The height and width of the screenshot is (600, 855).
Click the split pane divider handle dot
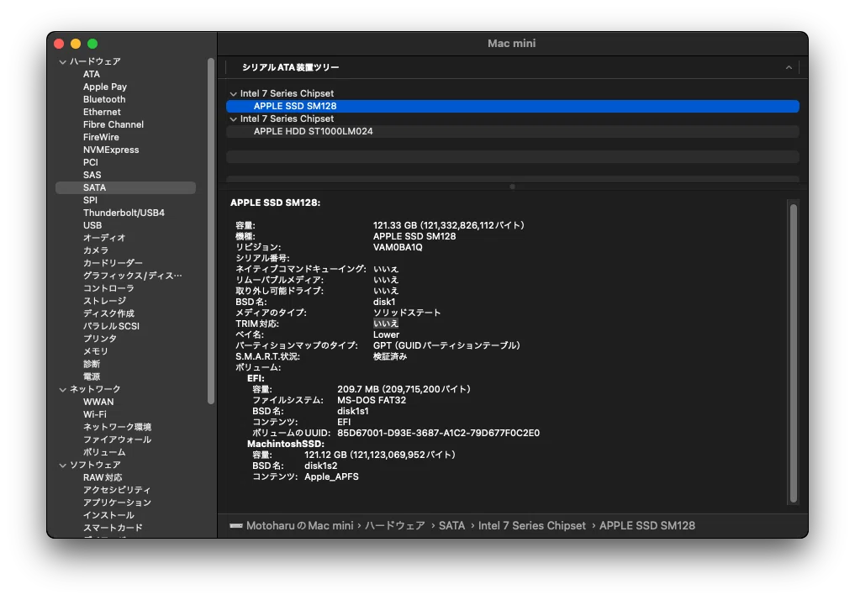(512, 187)
